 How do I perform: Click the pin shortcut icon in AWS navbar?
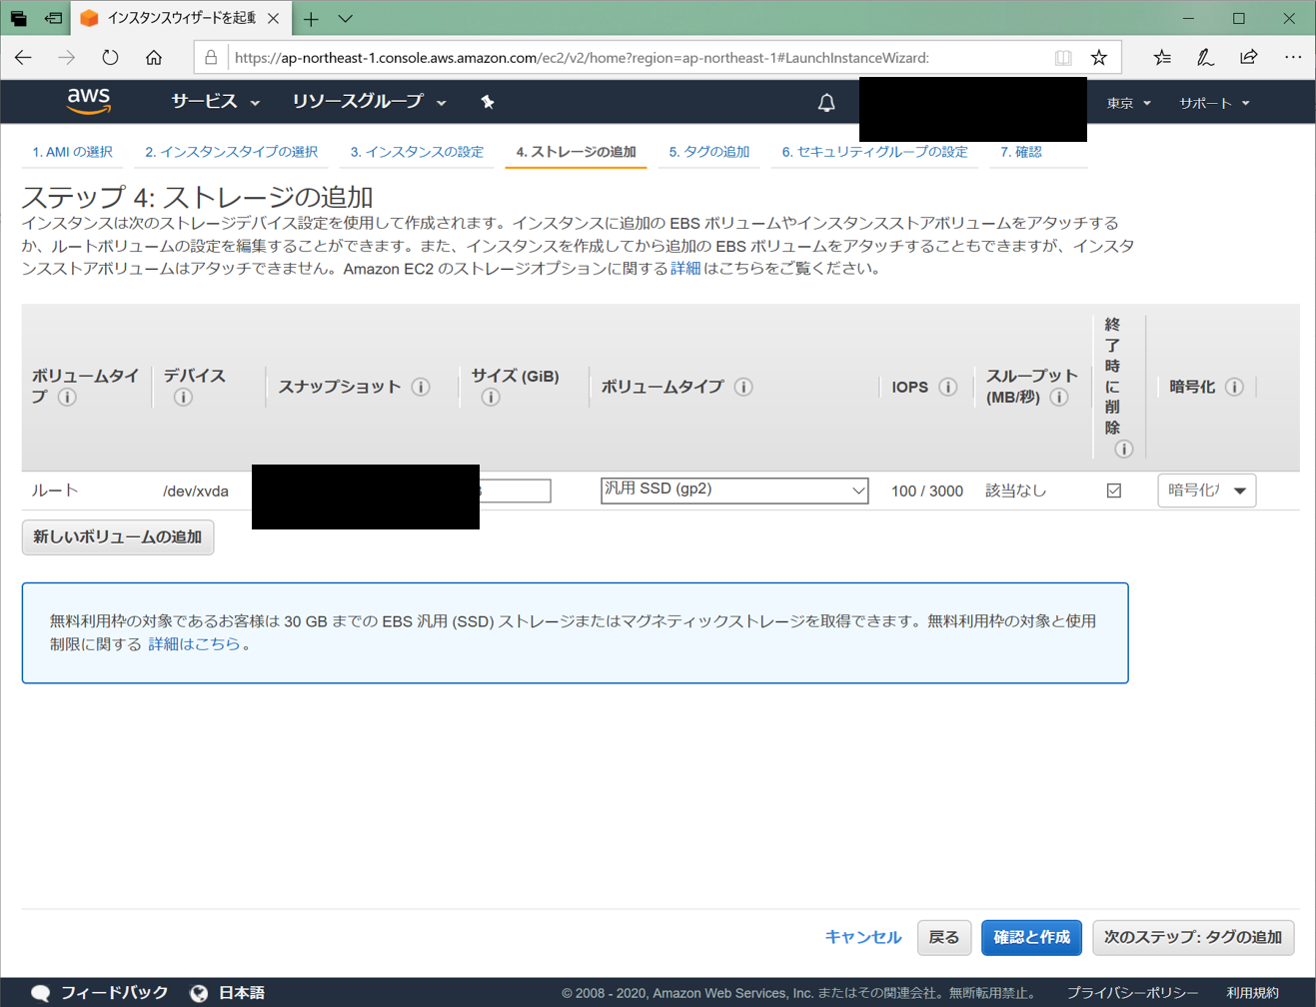(x=488, y=102)
